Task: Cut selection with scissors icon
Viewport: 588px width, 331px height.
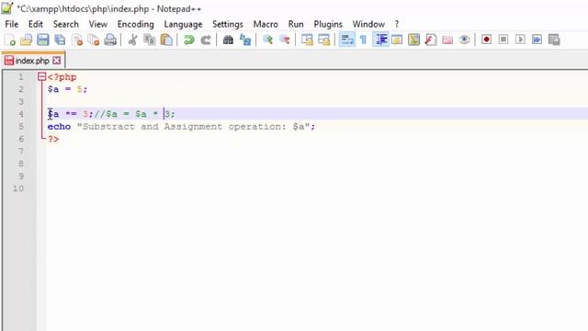Action: (x=132, y=40)
